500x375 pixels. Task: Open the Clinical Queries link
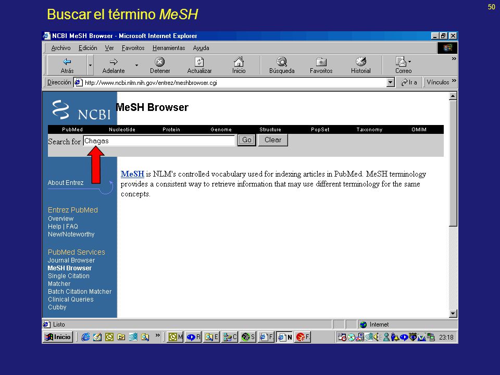click(70, 299)
